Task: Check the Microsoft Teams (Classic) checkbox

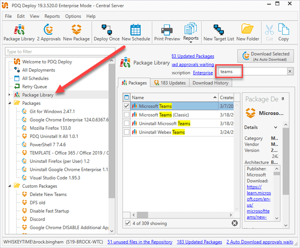Action: [x=126, y=115]
